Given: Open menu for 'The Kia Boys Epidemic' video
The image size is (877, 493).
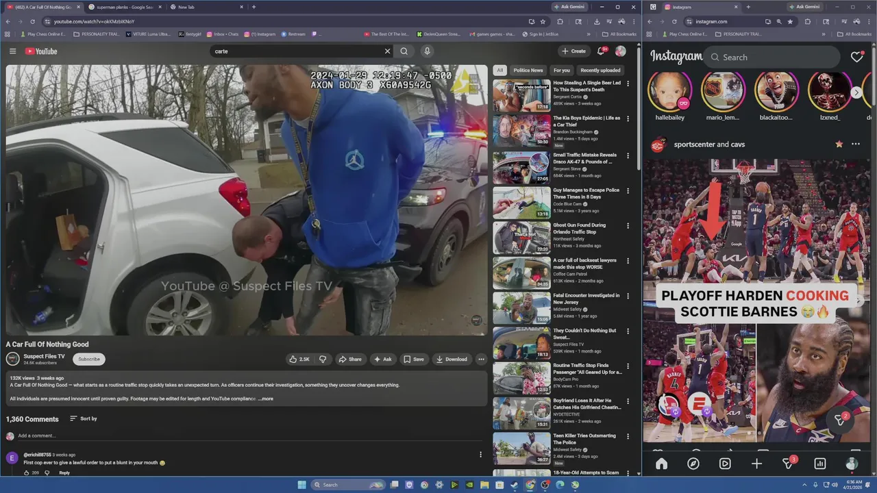Looking at the screenshot, I should tap(628, 120).
